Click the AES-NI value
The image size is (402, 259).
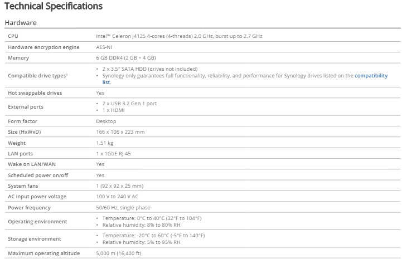pyautogui.click(x=104, y=47)
